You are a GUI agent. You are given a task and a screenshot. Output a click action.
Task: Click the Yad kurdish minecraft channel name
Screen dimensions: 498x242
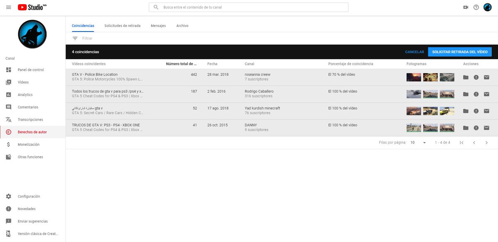(x=262, y=108)
